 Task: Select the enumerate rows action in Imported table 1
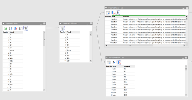coord(21,28)
